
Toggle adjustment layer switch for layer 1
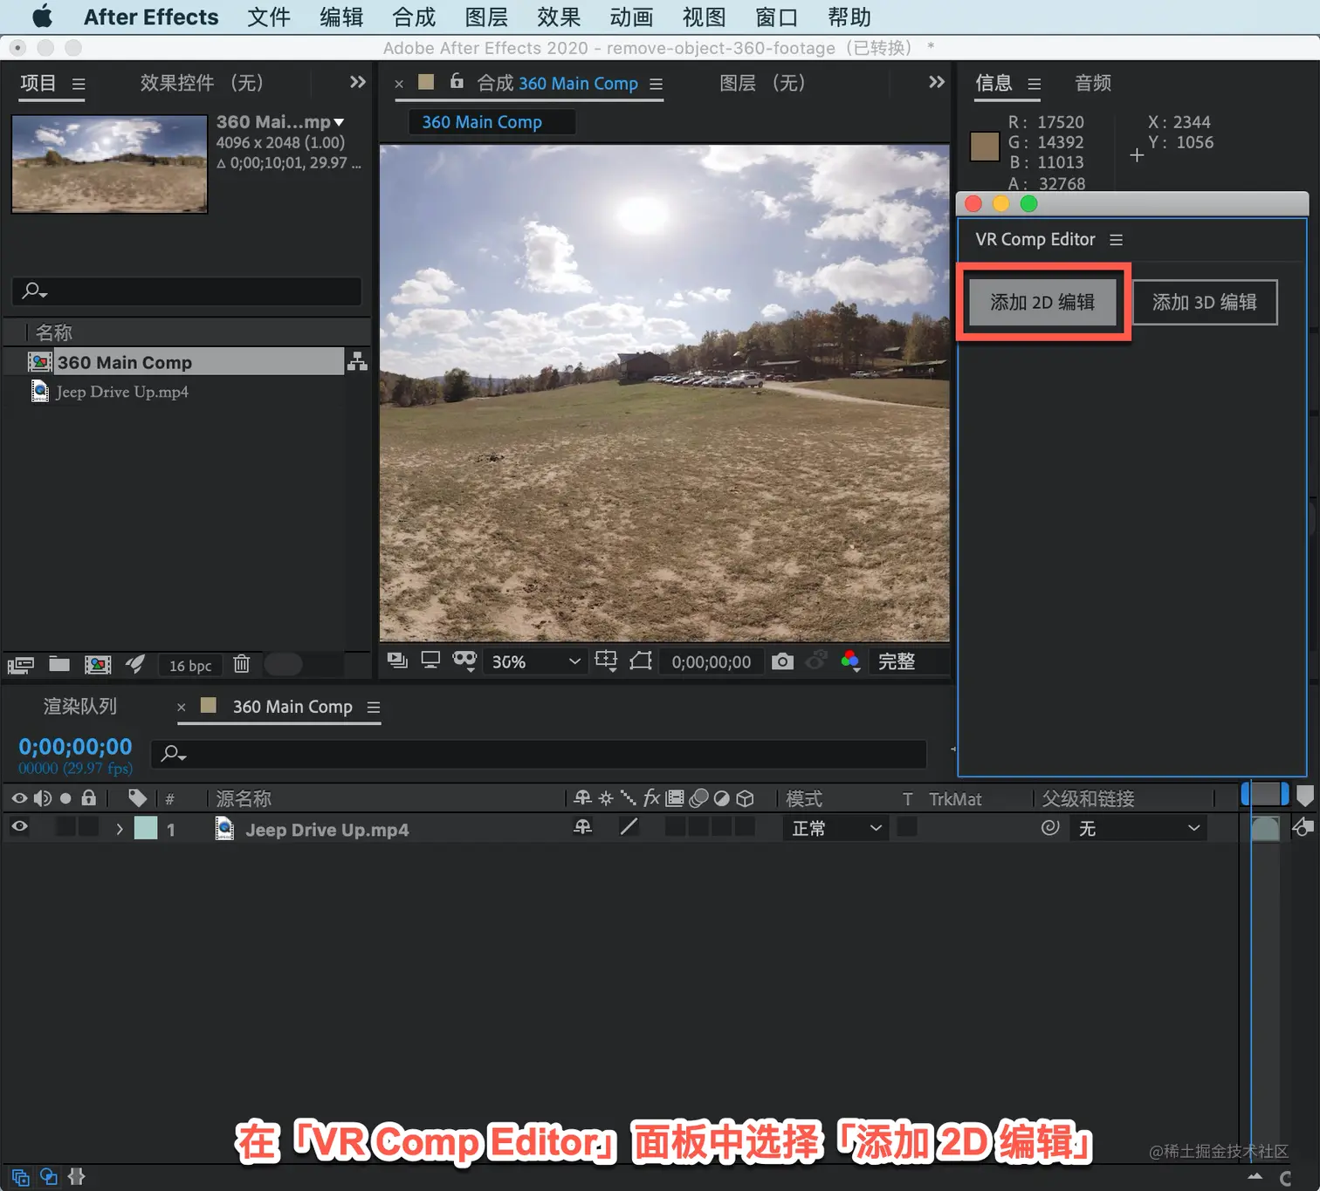pos(721,826)
